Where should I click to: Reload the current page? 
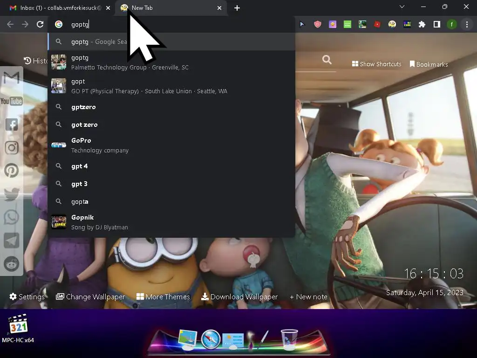[x=40, y=24]
